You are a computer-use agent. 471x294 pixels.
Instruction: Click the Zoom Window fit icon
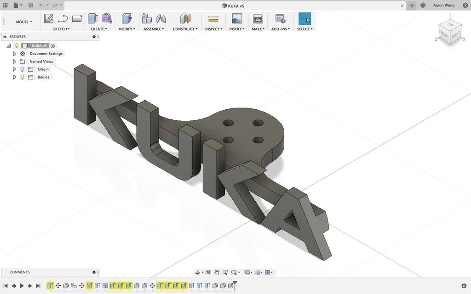(x=234, y=272)
